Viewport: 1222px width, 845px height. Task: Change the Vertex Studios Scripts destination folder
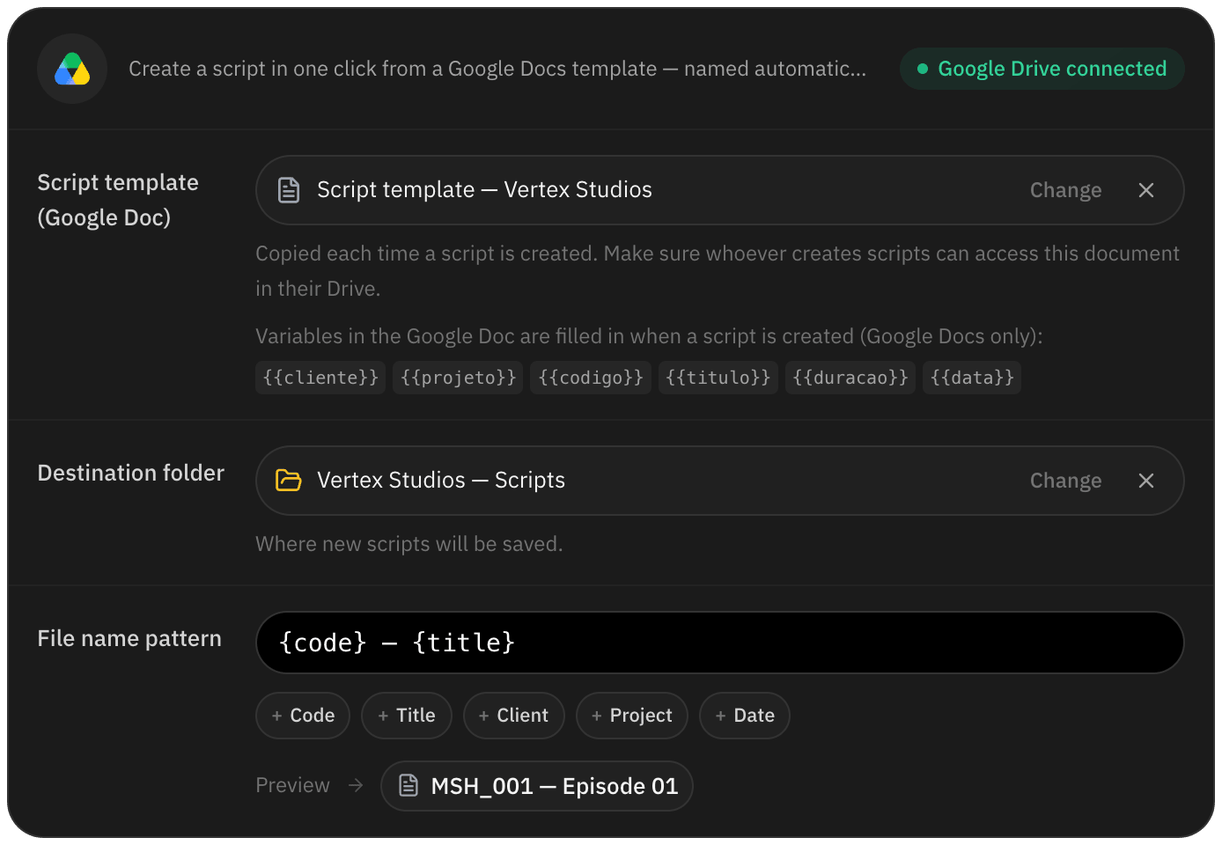[1065, 481]
